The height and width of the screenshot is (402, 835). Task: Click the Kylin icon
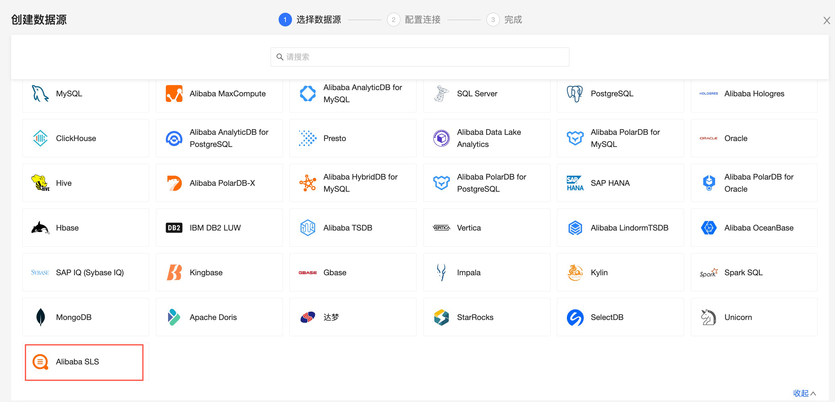point(575,272)
